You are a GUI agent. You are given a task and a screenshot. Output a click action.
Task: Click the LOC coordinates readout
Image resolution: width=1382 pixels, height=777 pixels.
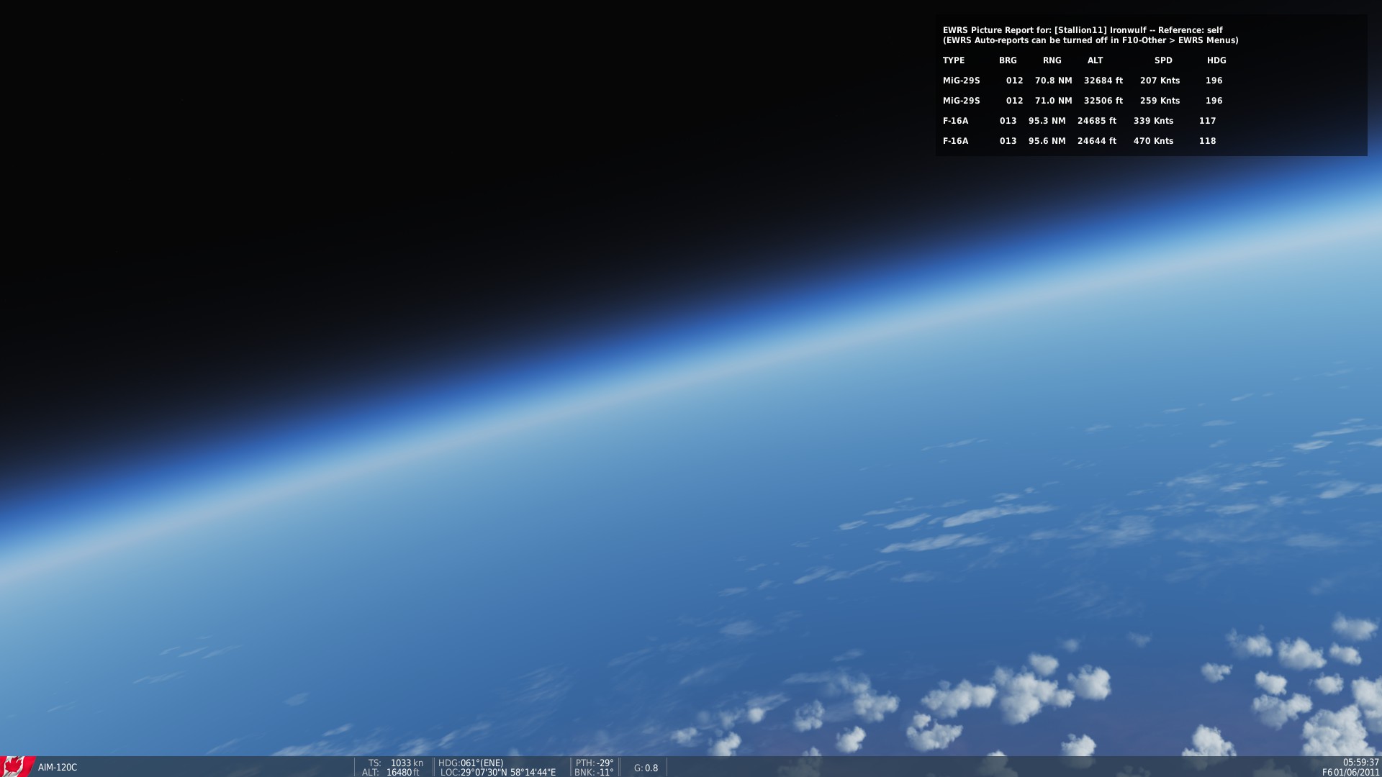pos(498,773)
